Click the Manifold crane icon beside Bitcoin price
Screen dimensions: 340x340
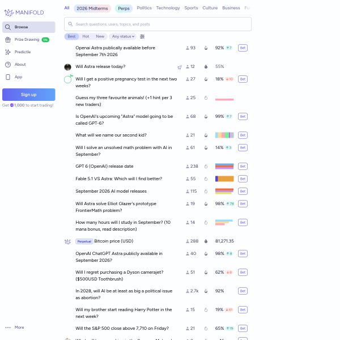(67, 241)
